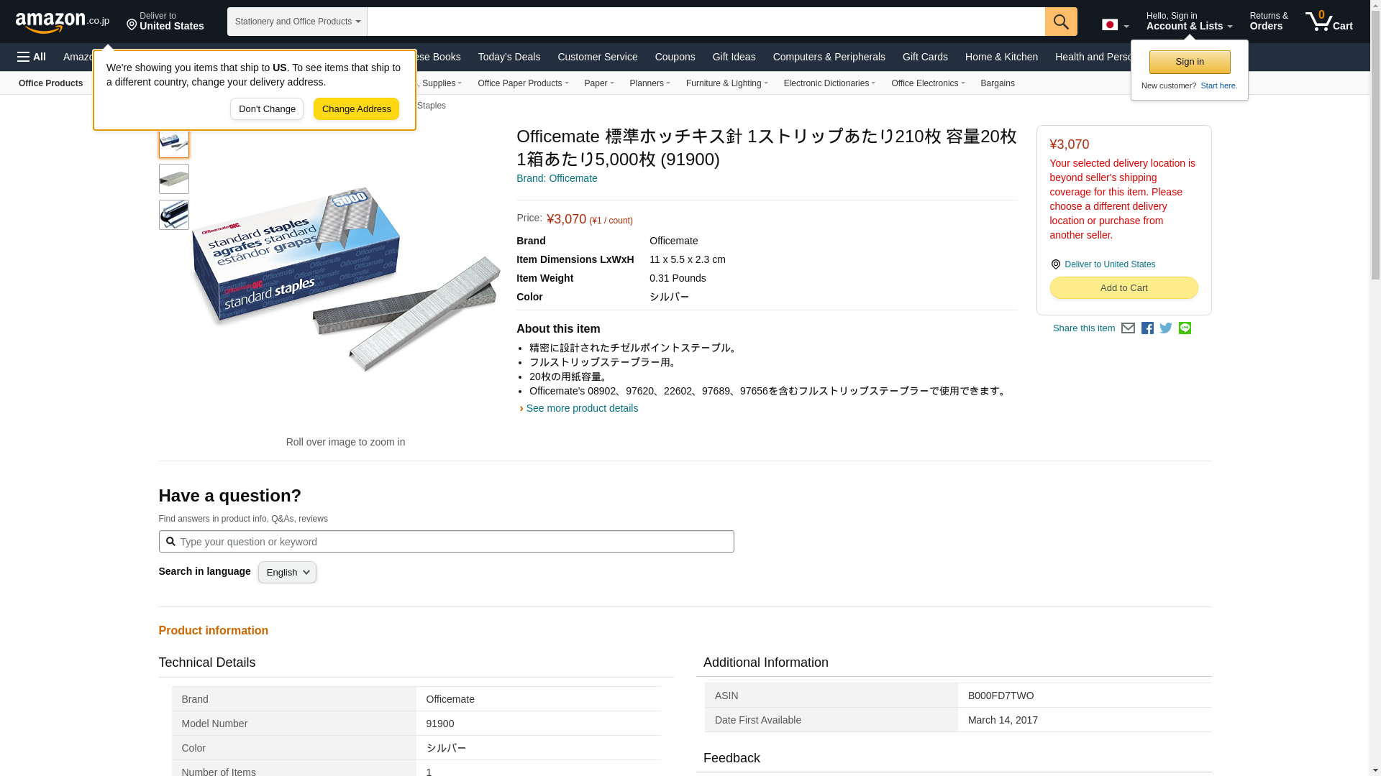The image size is (1381, 776).
Task: Expand the Office Paper Products menu
Action: pyautogui.click(x=522, y=83)
